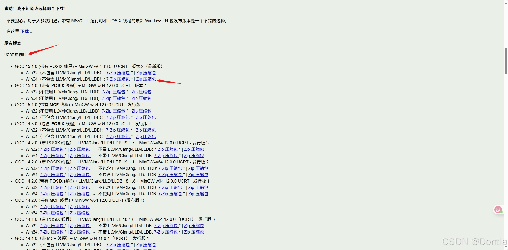The image size is (508, 250).
Task: Click Win32 7-Zip 压缩包 for GCC 14.2.0 发行版 2
Action: tap(52, 168)
